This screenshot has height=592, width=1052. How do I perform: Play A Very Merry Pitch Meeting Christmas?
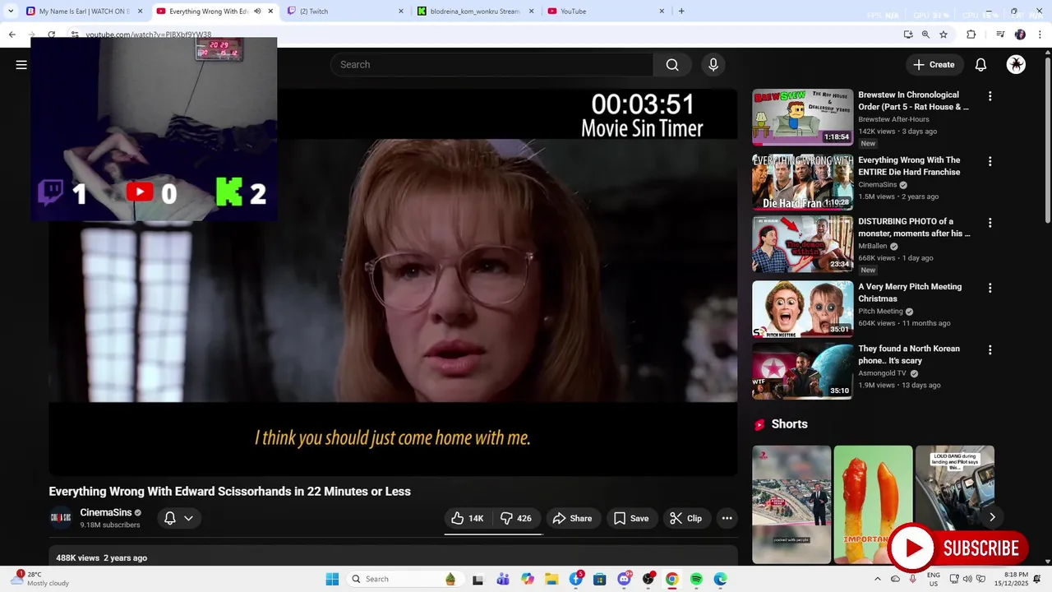click(803, 309)
